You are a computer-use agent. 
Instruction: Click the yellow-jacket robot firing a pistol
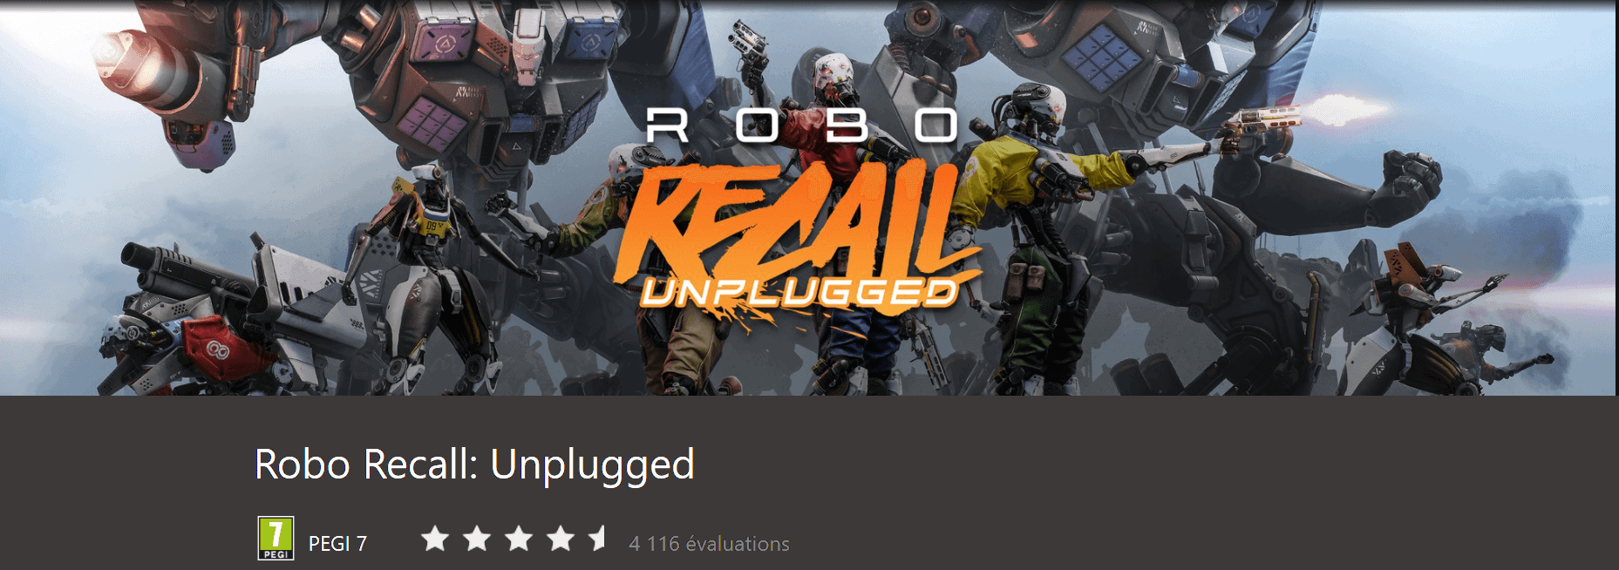click(x=1046, y=227)
